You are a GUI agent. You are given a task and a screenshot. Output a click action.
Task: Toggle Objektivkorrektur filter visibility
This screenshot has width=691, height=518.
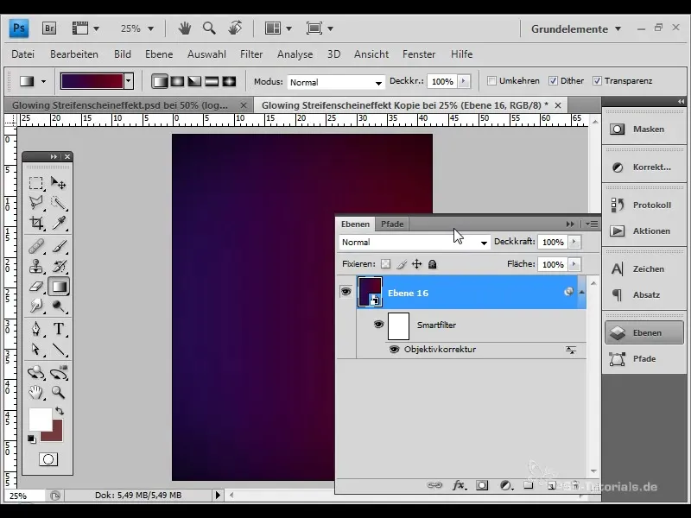coord(395,350)
